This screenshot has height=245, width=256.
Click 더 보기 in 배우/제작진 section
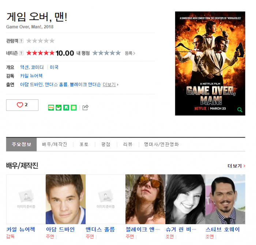(x=236, y=166)
